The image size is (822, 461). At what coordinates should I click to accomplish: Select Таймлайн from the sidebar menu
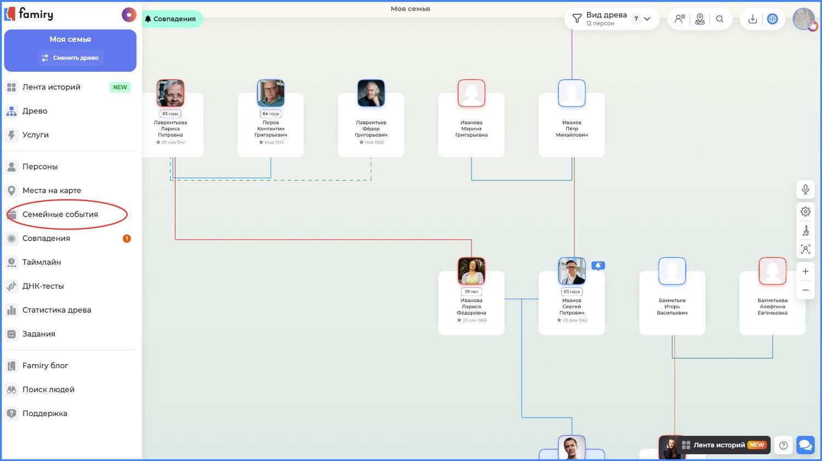(42, 262)
